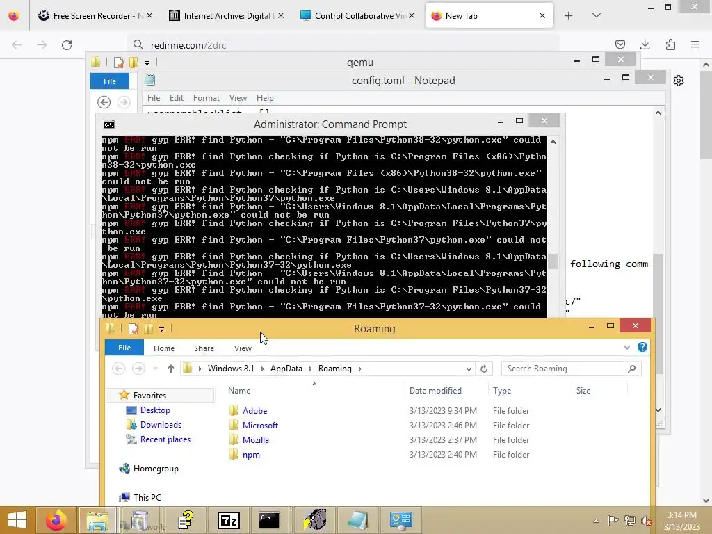
Task: Open the View ribbon tab in Roaming
Action: click(243, 348)
